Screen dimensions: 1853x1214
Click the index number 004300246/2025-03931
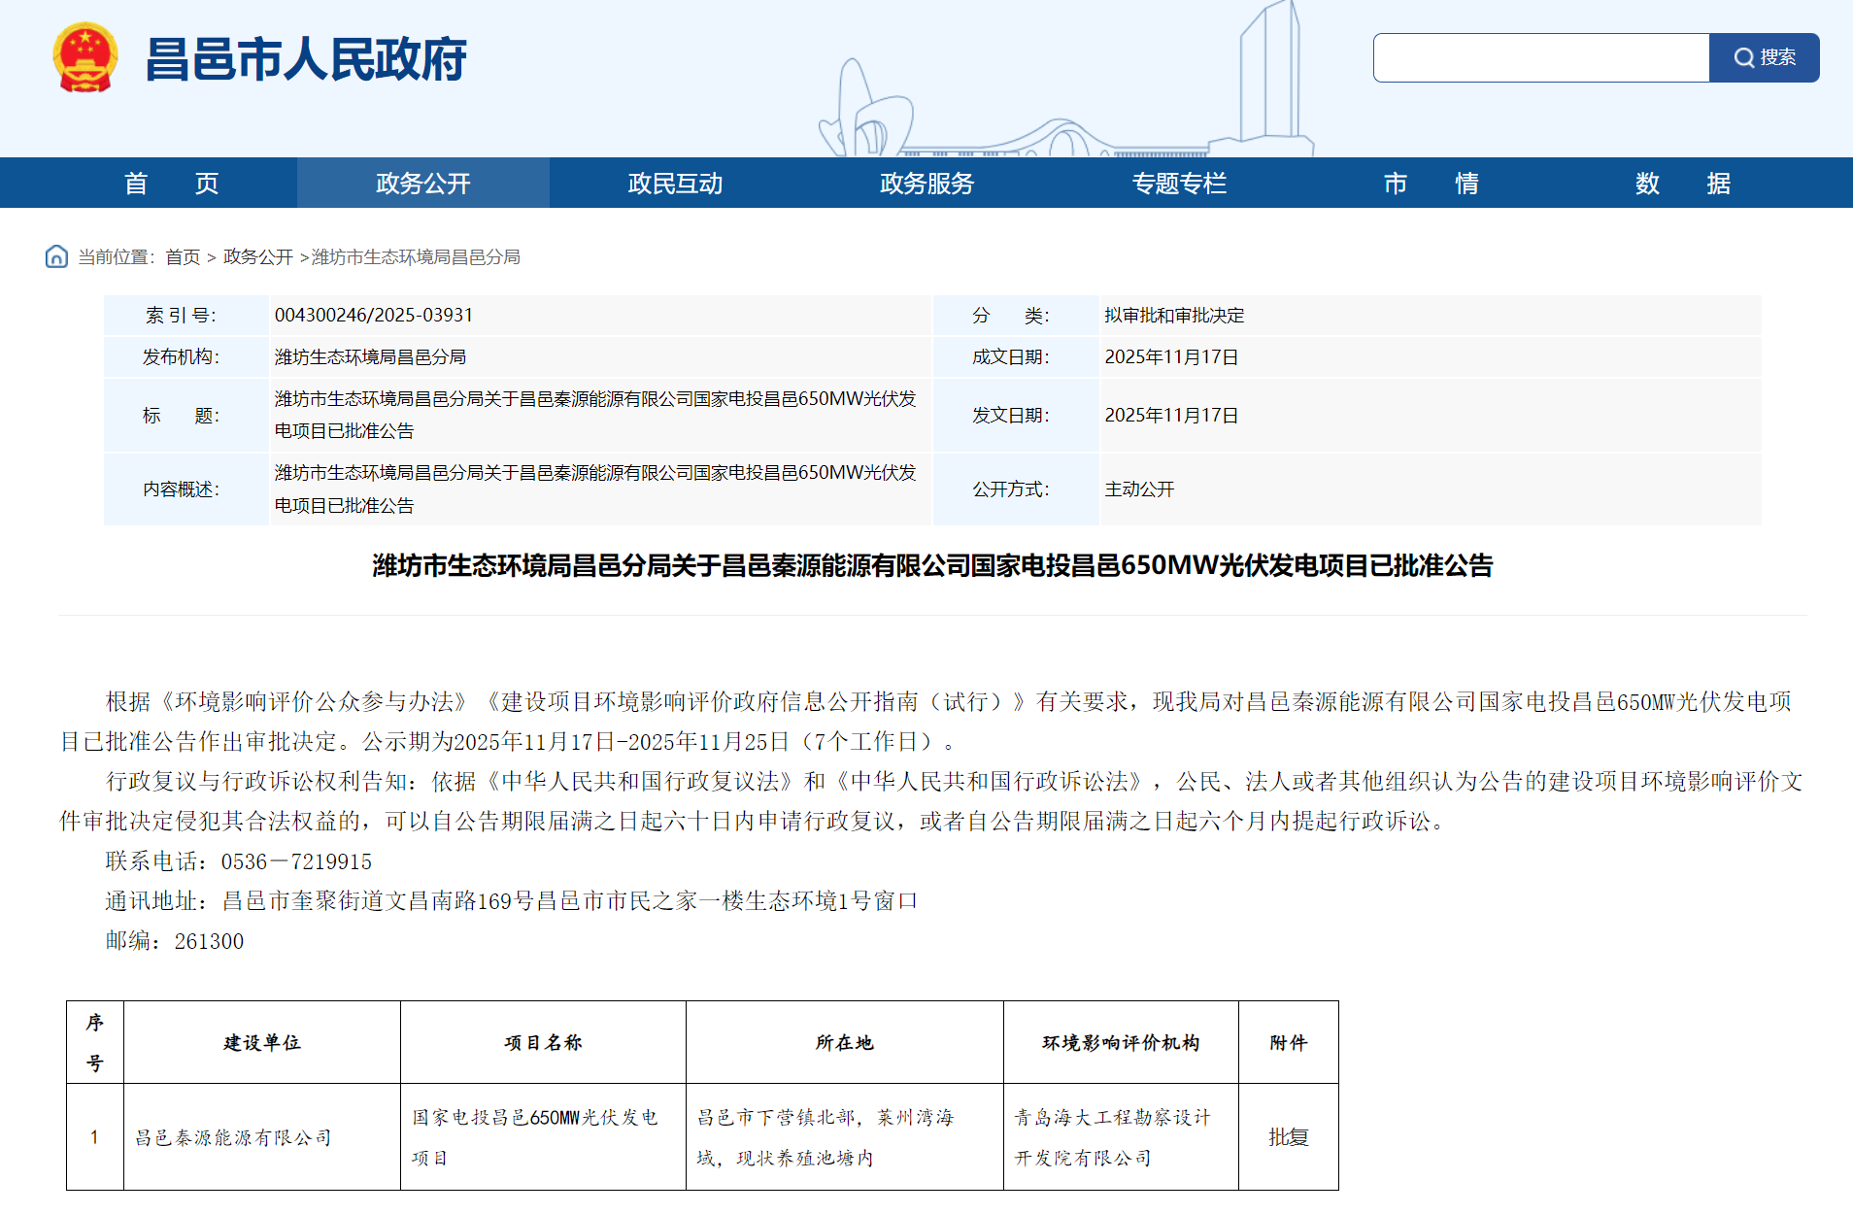(374, 316)
